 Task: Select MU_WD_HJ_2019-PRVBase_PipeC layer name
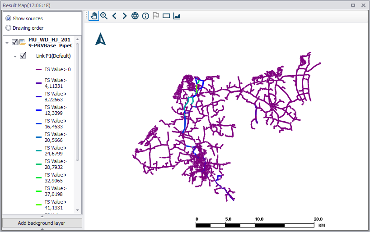51,43
